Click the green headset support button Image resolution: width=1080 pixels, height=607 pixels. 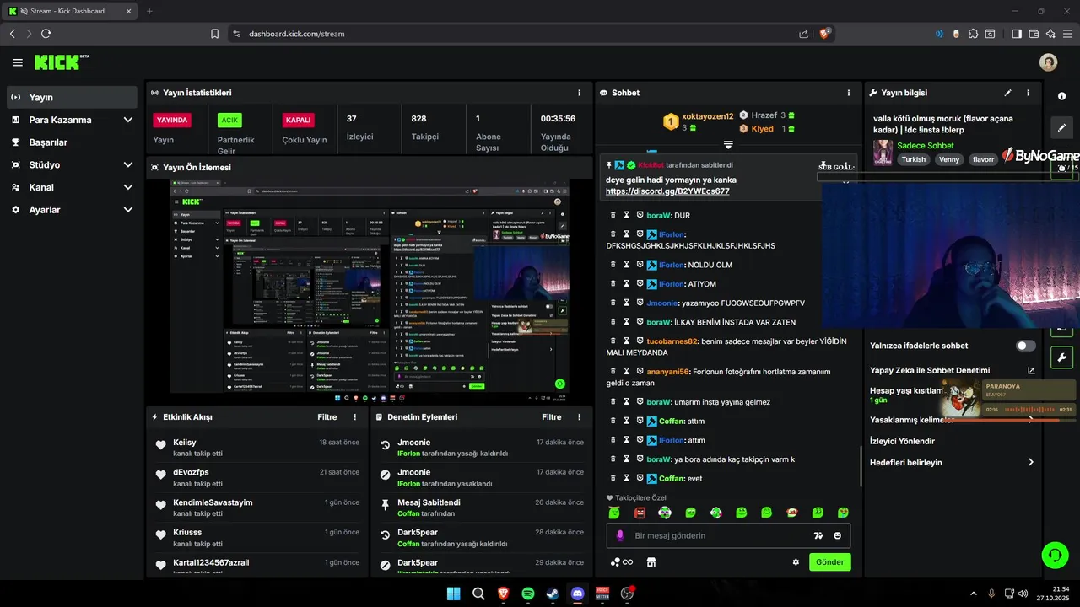pos(1055,555)
